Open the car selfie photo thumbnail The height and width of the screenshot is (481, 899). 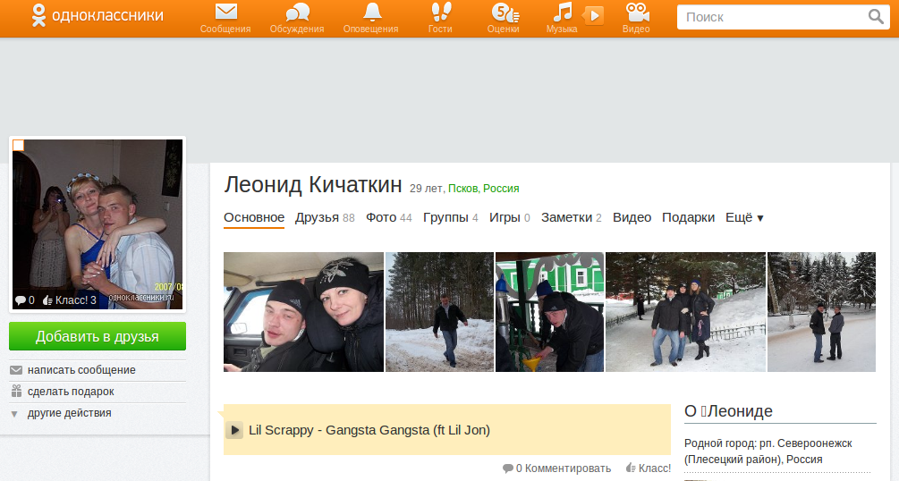pyautogui.click(x=303, y=312)
